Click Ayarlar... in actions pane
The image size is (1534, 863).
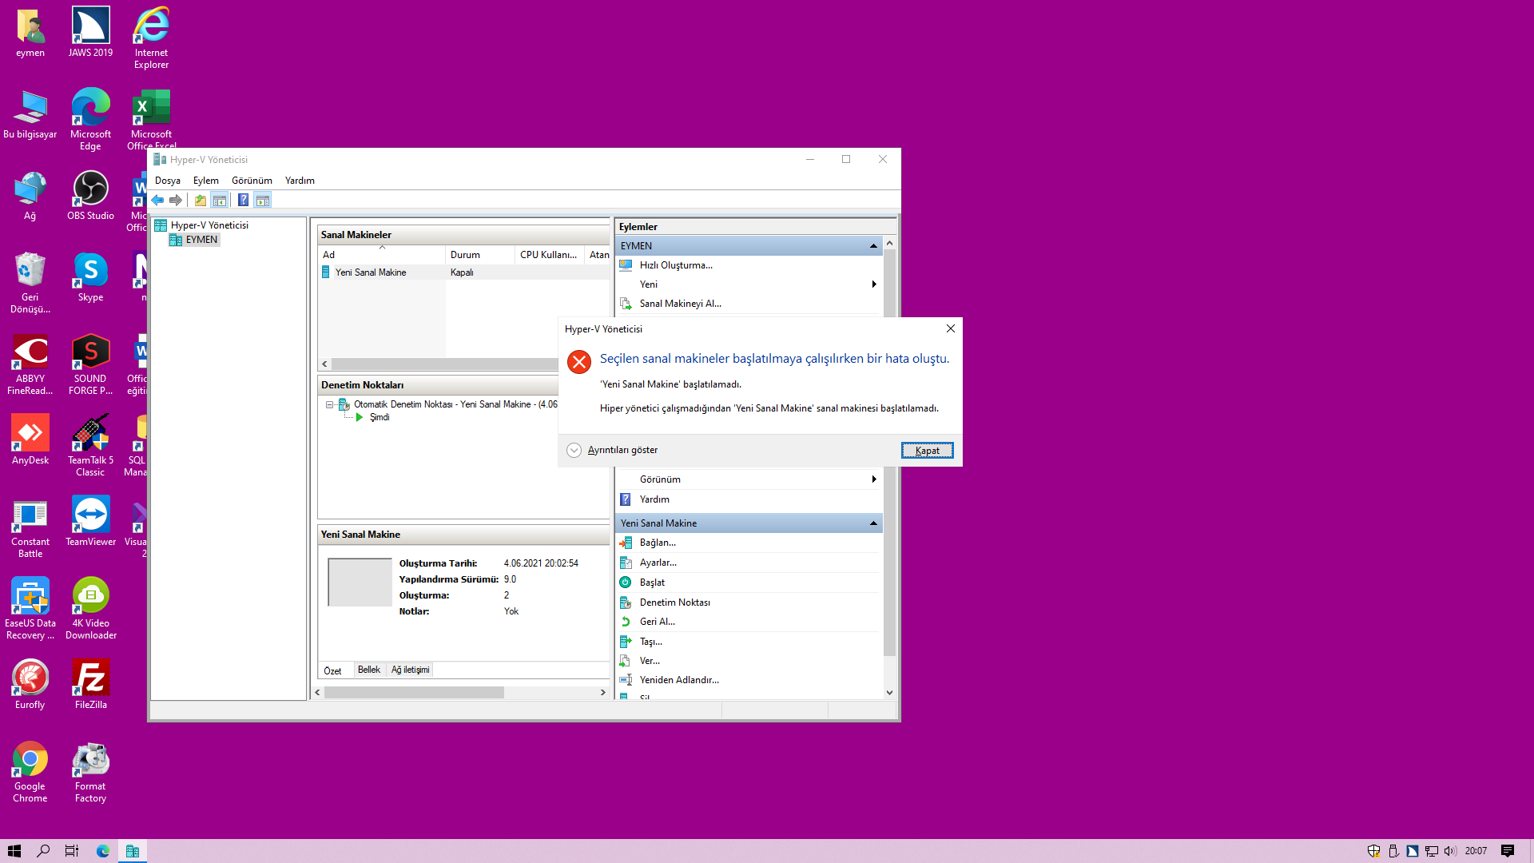[x=658, y=563]
